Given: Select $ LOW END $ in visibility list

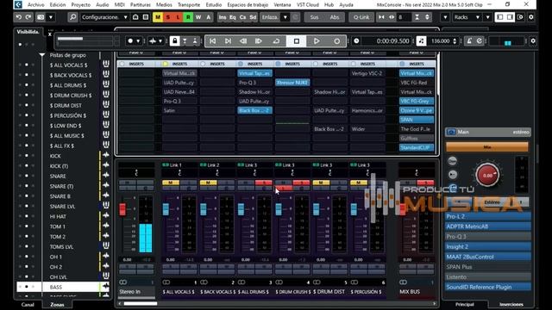Looking at the screenshot, I should pos(66,126).
